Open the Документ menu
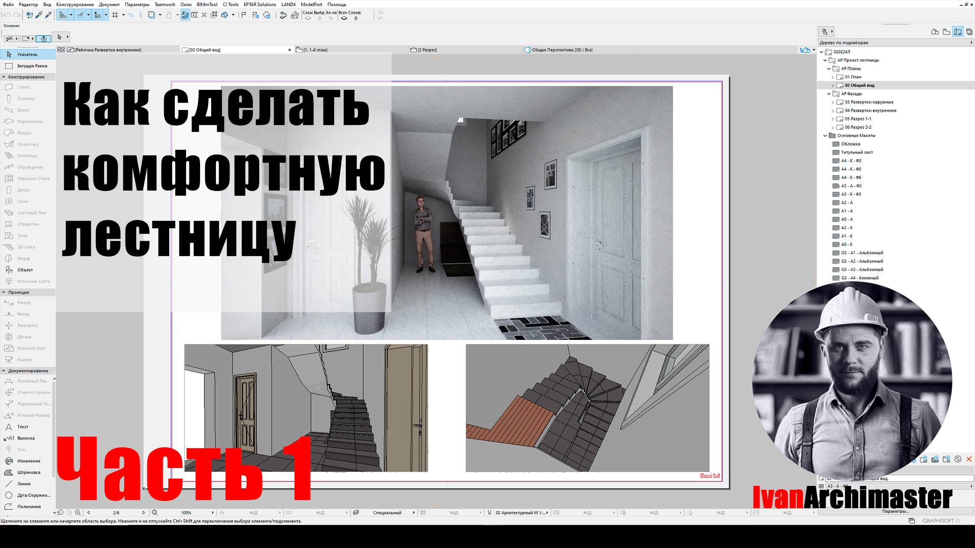Screen dimensions: 975x548 (x=109, y=4)
